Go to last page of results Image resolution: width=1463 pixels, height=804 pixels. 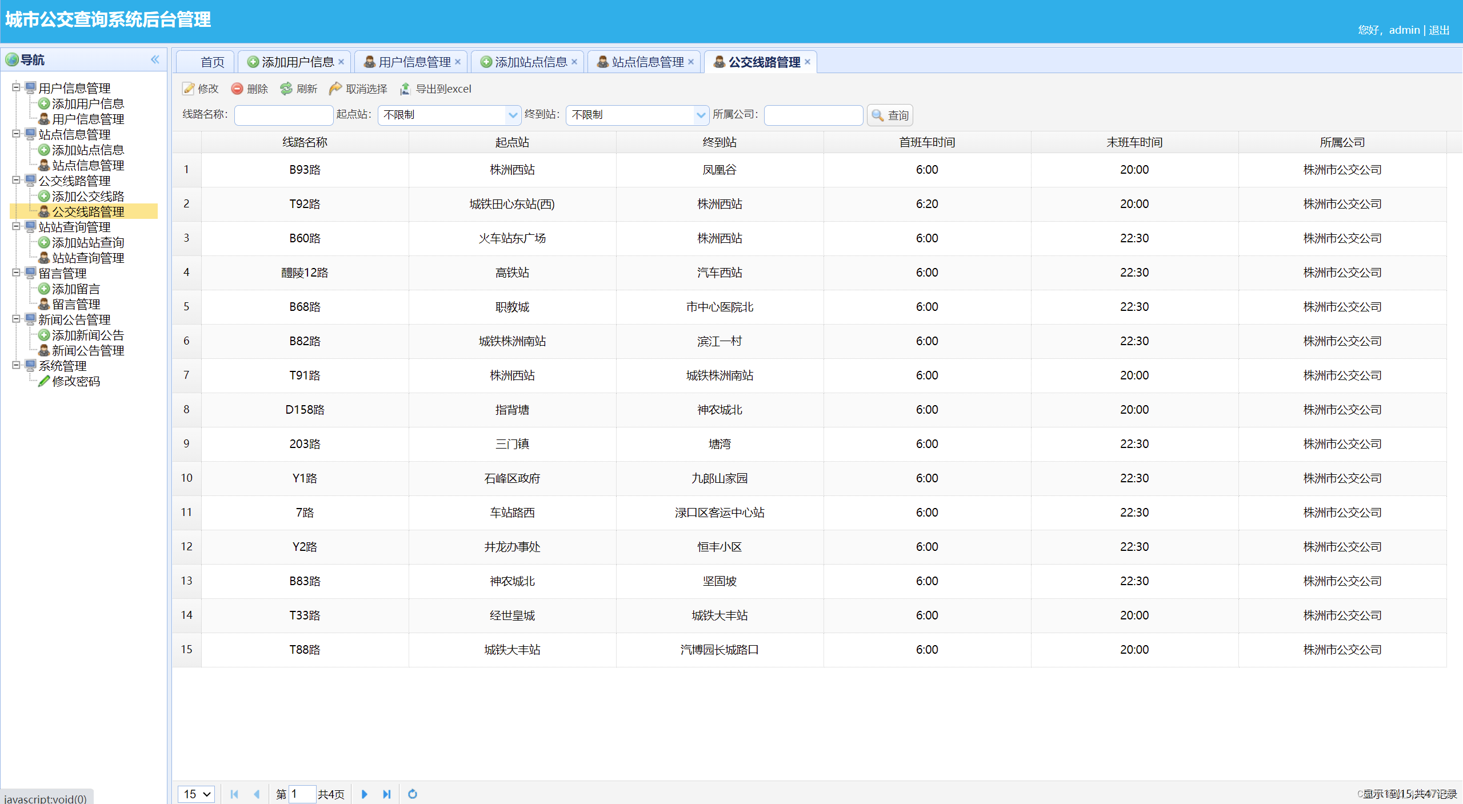coord(387,794)
